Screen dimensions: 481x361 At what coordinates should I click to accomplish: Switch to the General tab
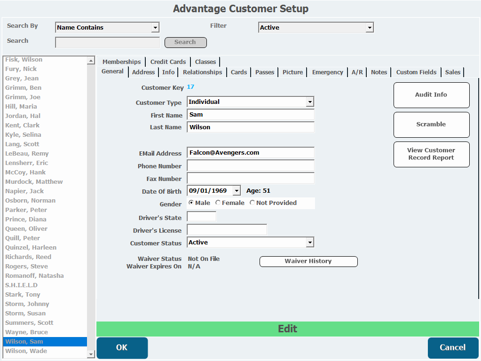(112, 71)
